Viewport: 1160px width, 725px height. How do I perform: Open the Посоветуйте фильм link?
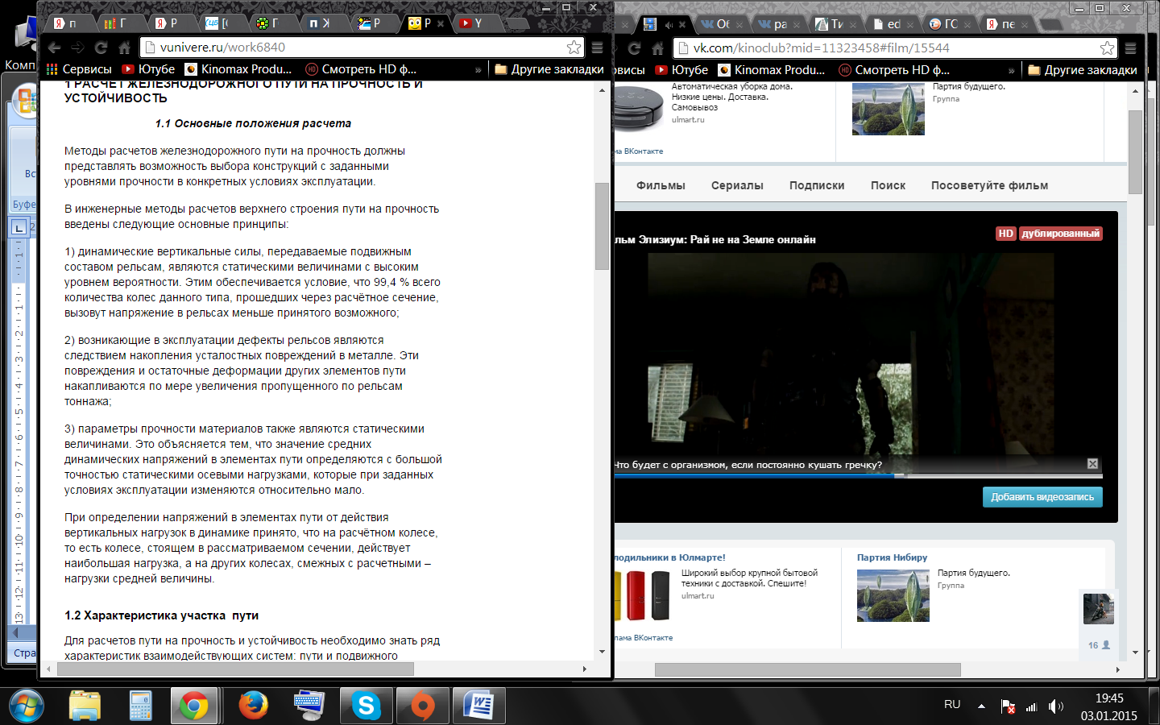point(989,185)
